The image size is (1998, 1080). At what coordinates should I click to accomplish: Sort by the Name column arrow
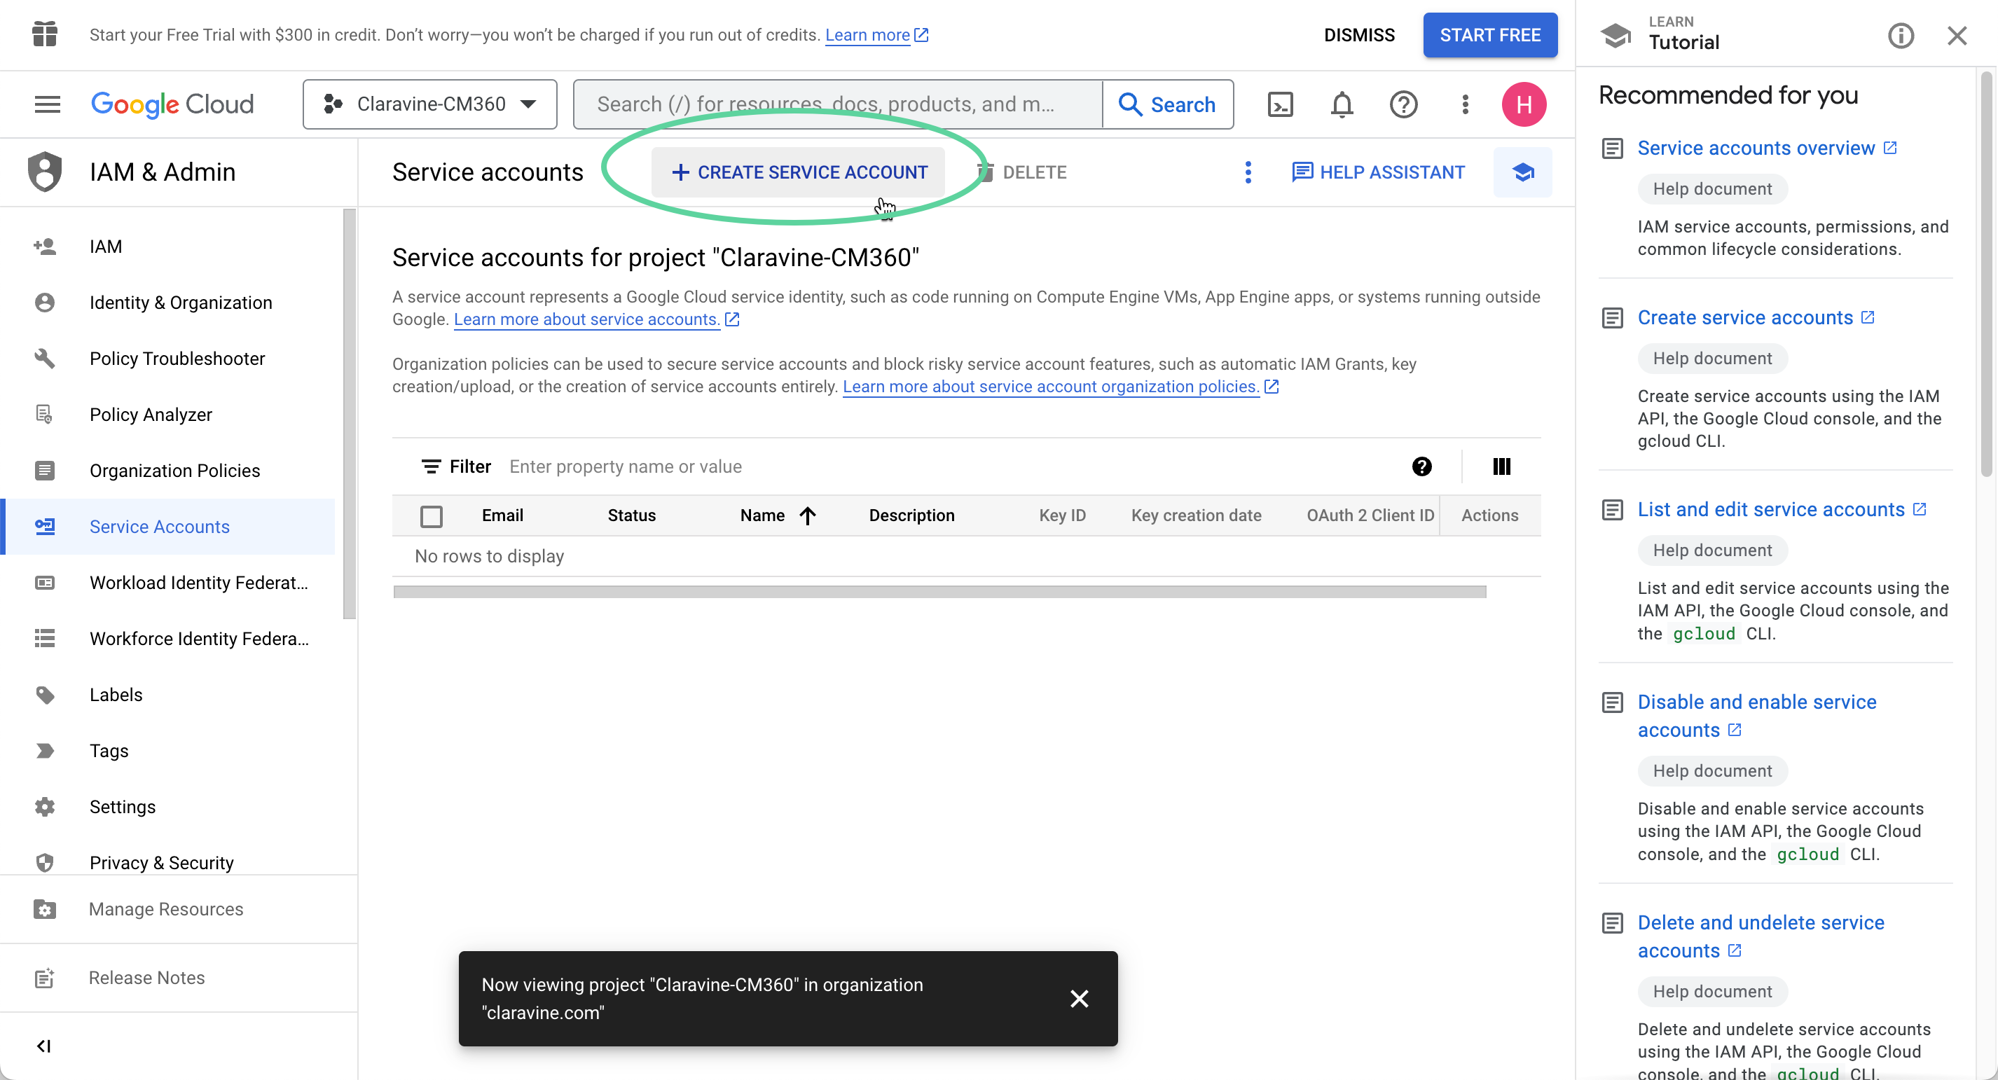point(808,516)
